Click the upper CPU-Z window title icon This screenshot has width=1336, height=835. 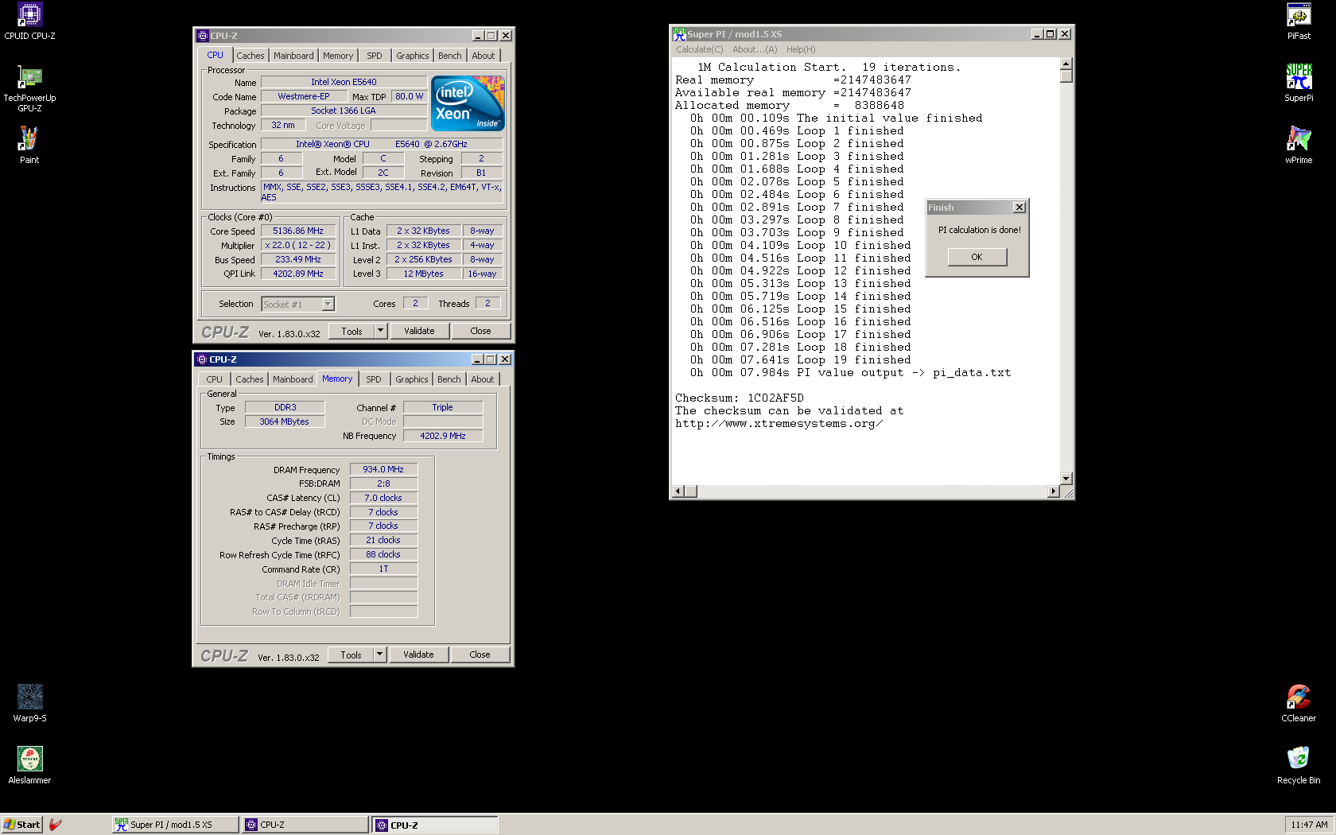203,36
